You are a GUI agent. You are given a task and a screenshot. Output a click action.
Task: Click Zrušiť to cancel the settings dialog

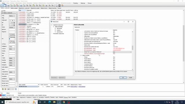click(x=131, y=78)
